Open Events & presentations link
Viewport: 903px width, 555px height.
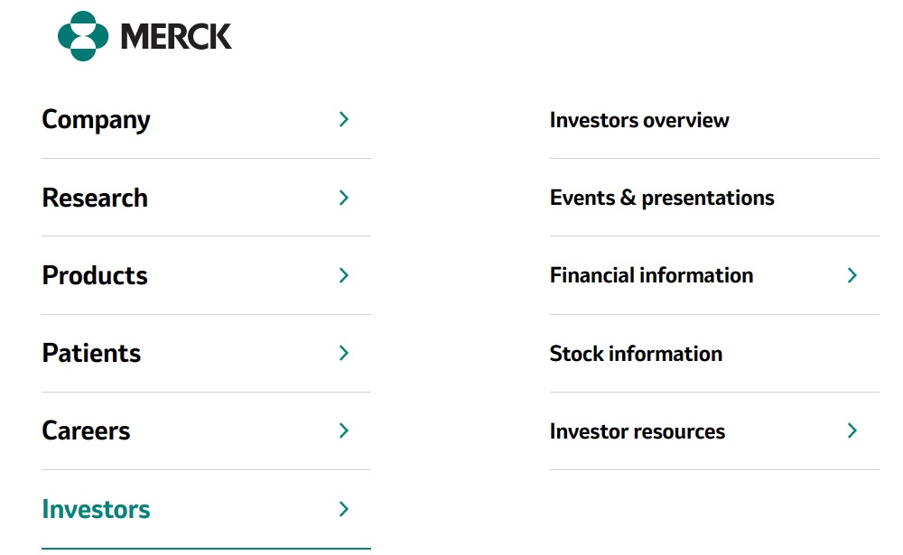coord(662,198)
